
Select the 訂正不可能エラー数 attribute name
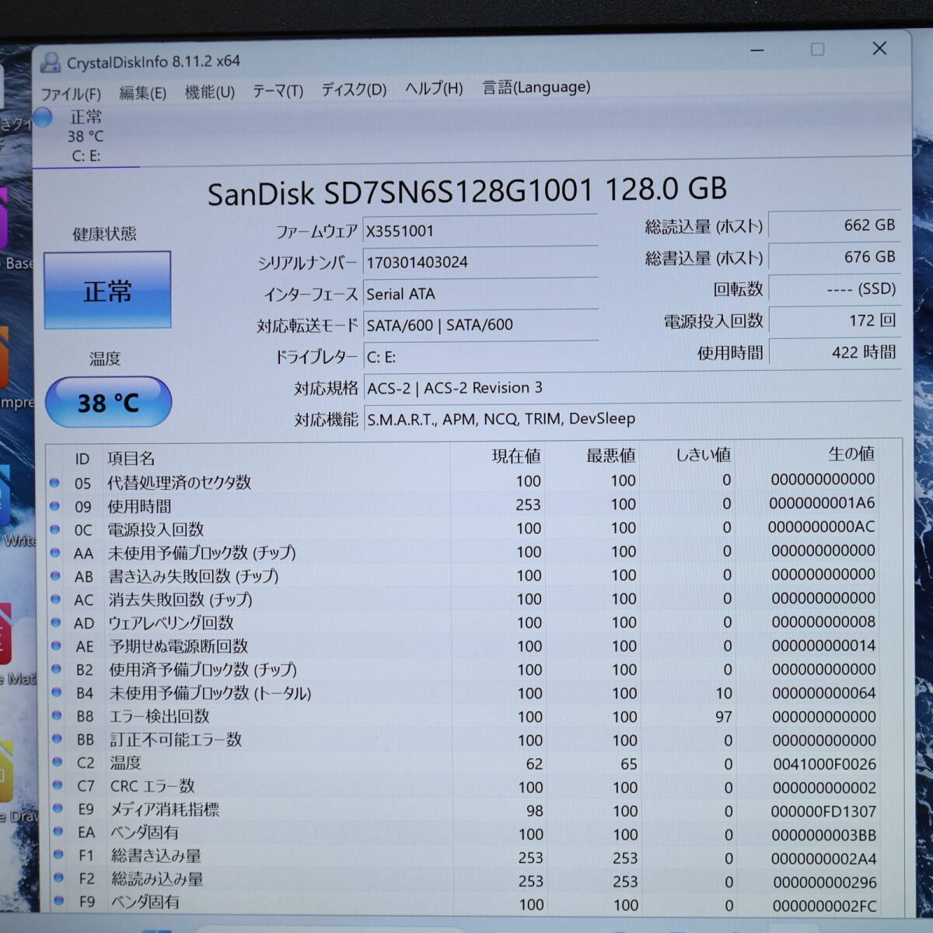click(x=176, y=739)
